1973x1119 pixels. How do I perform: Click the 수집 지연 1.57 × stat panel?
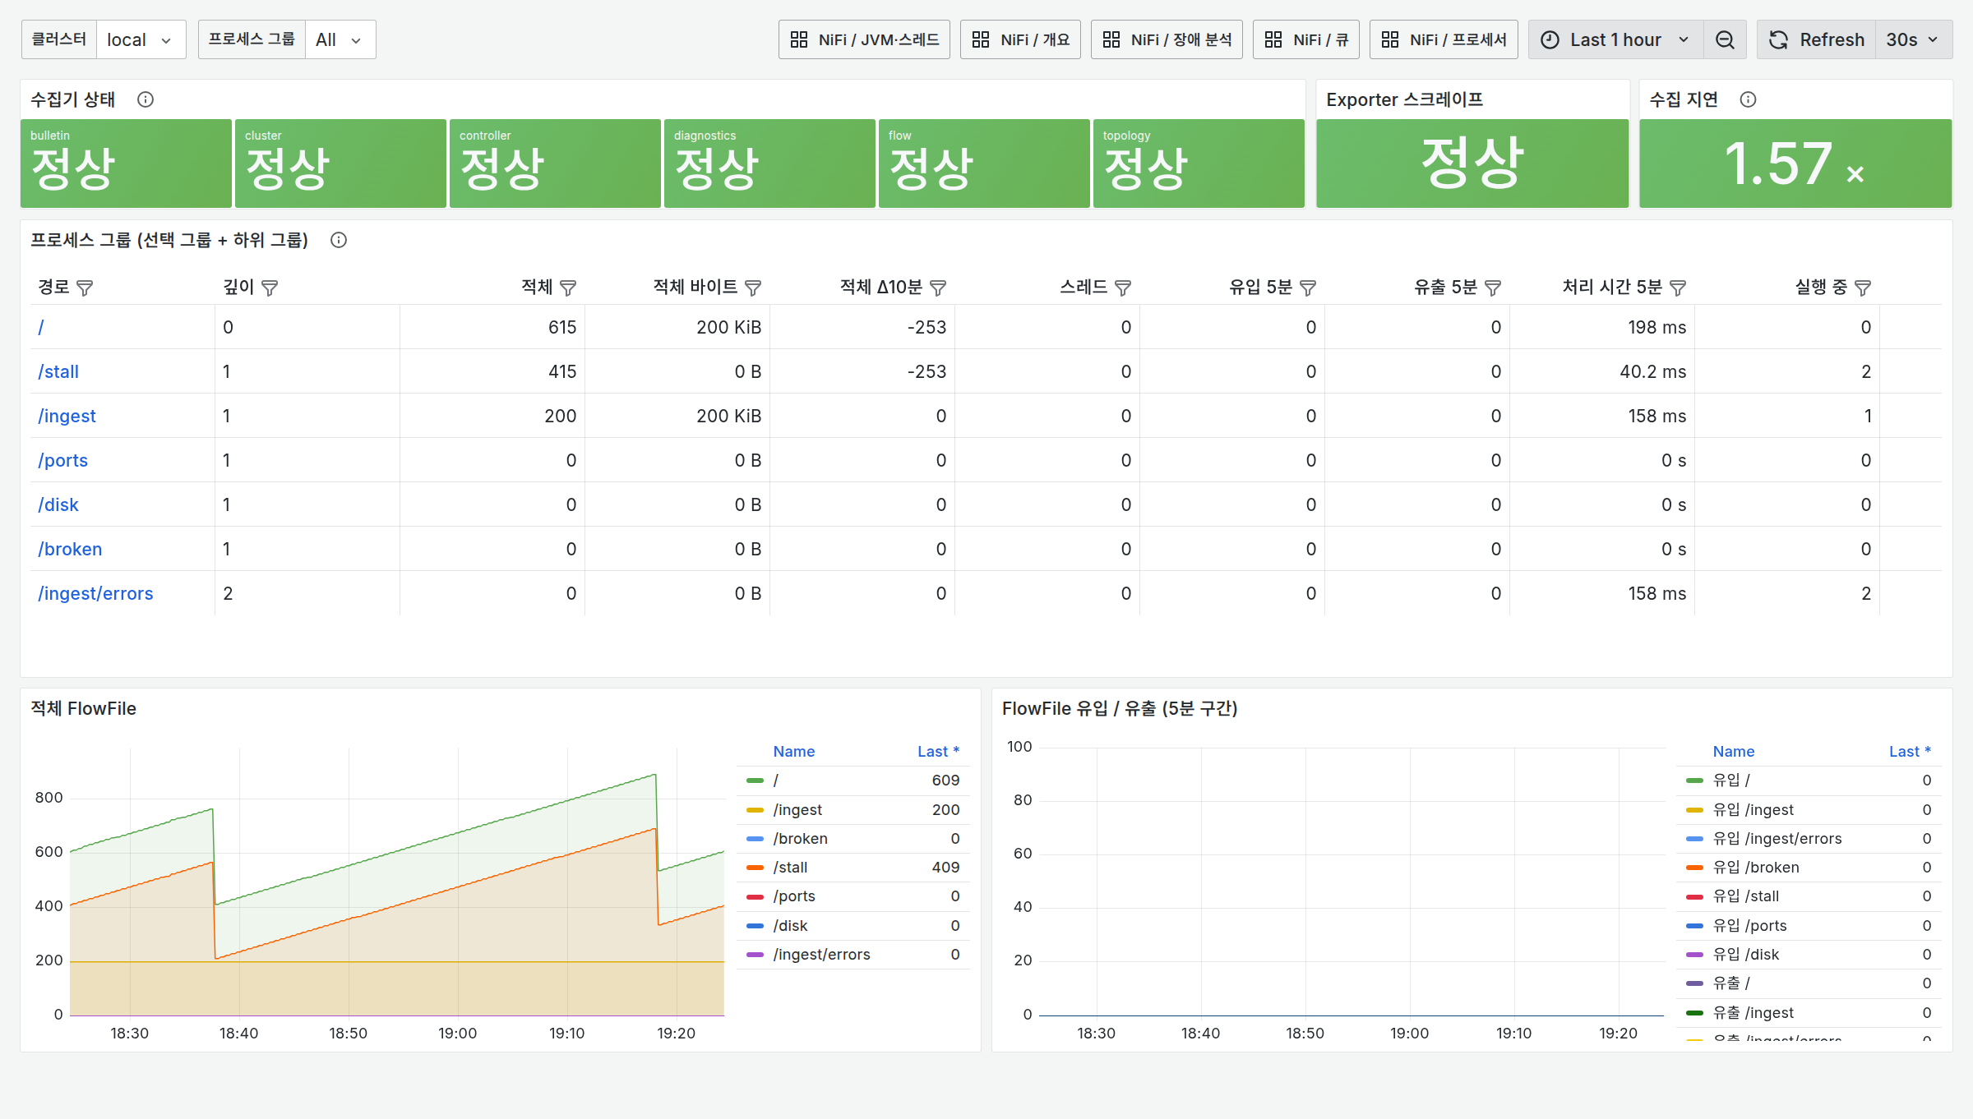pyautogui.click(x=1795, y=163)
